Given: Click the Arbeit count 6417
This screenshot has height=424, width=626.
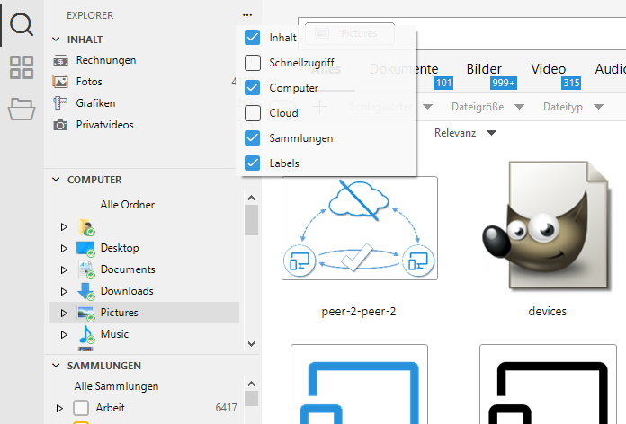Looking at the screenshot, I should pos(226,408).
